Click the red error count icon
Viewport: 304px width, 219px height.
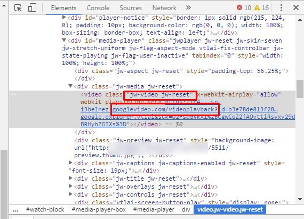click(239, 8)
